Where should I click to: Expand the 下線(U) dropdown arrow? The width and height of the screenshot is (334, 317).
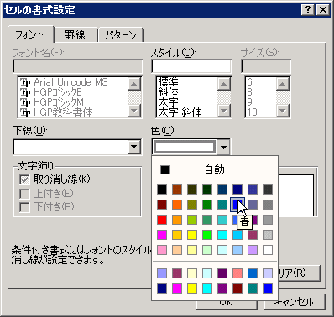click(134, 147)
